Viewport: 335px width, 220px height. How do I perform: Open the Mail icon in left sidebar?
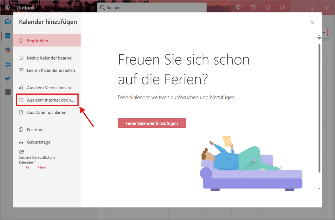click(8, 21)
